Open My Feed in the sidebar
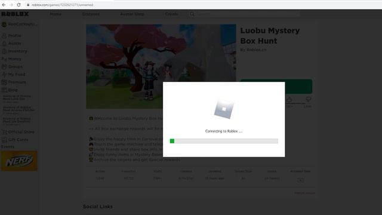 (17, 74)
